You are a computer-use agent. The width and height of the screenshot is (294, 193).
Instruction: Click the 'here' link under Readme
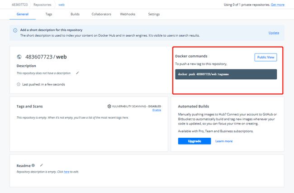66,172
